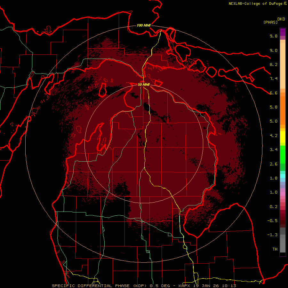The image size is (288, 288).
Task: Pick the pink legend color band
Action: (x=283, y=194)
